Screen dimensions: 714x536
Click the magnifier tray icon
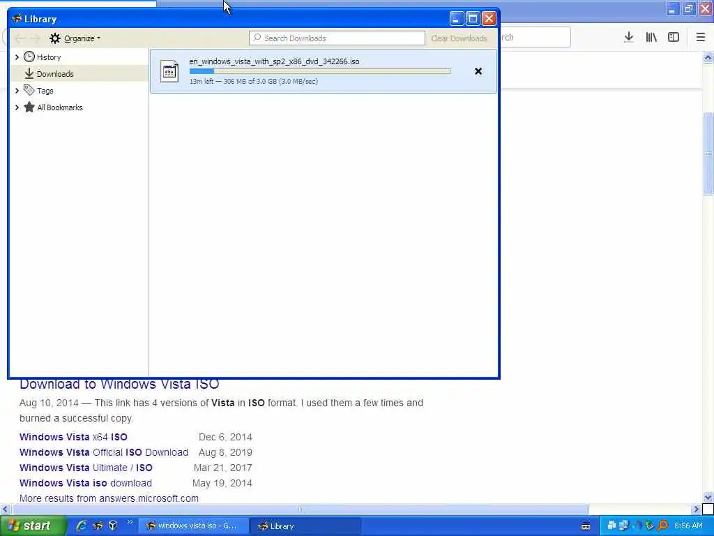click(x=663, y=526)
